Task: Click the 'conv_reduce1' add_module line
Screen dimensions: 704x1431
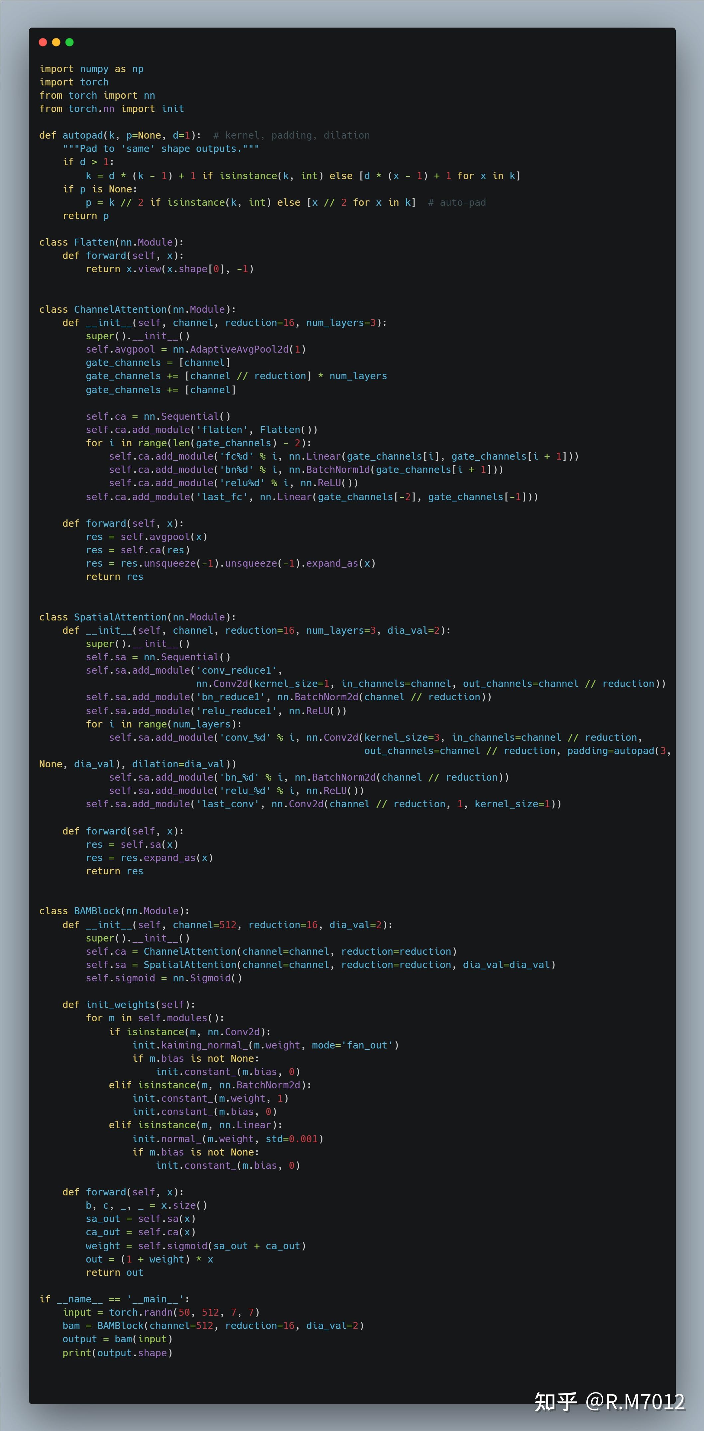Action: pos(184,671)
